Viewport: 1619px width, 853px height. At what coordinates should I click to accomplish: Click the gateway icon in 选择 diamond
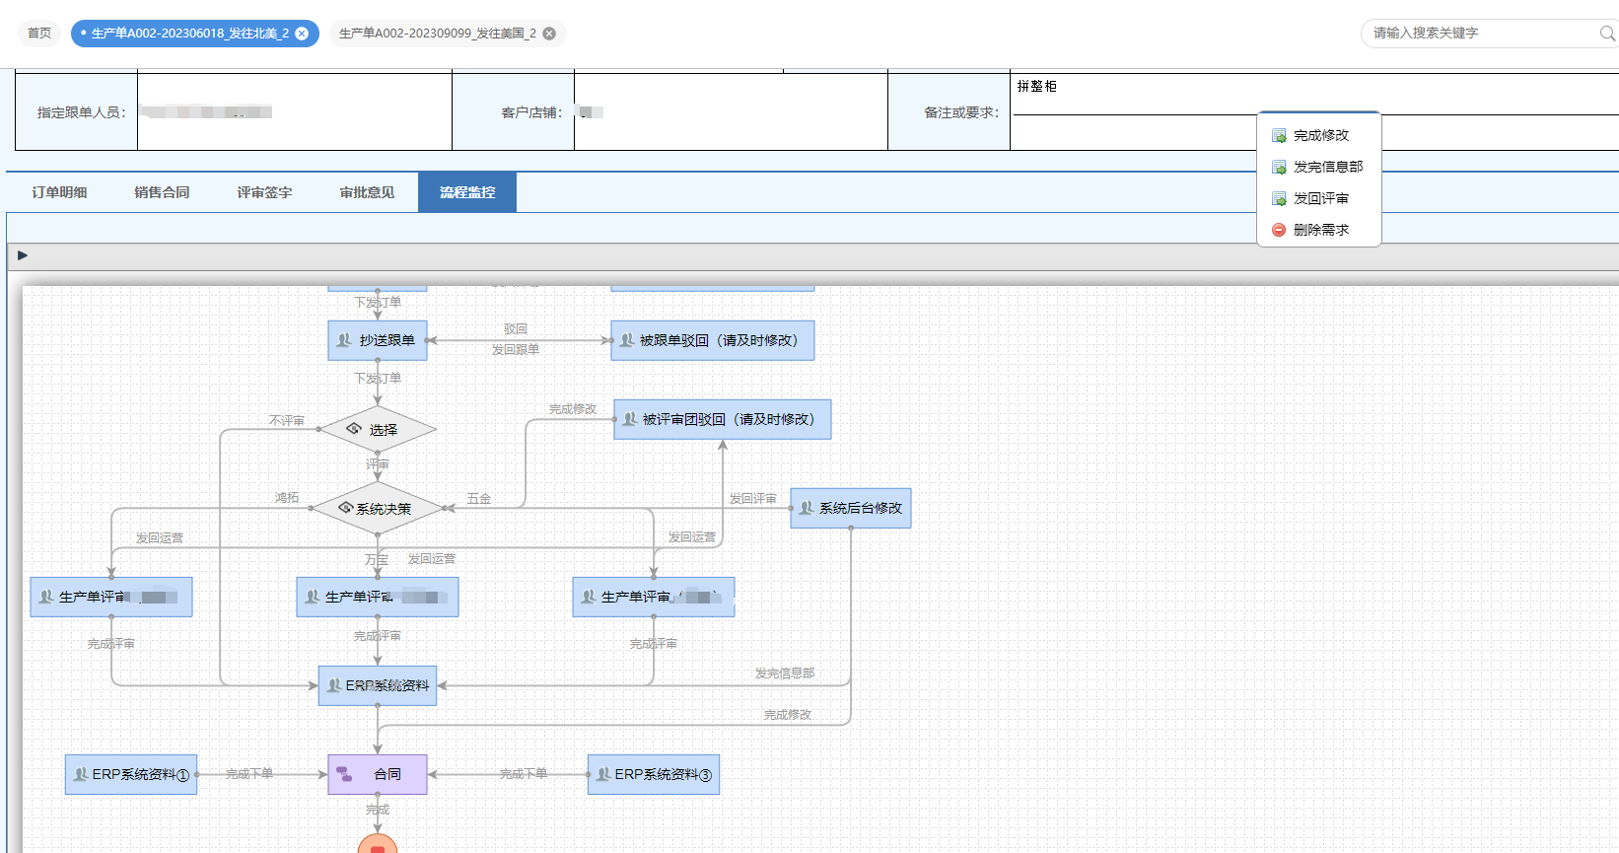[354, 429]
